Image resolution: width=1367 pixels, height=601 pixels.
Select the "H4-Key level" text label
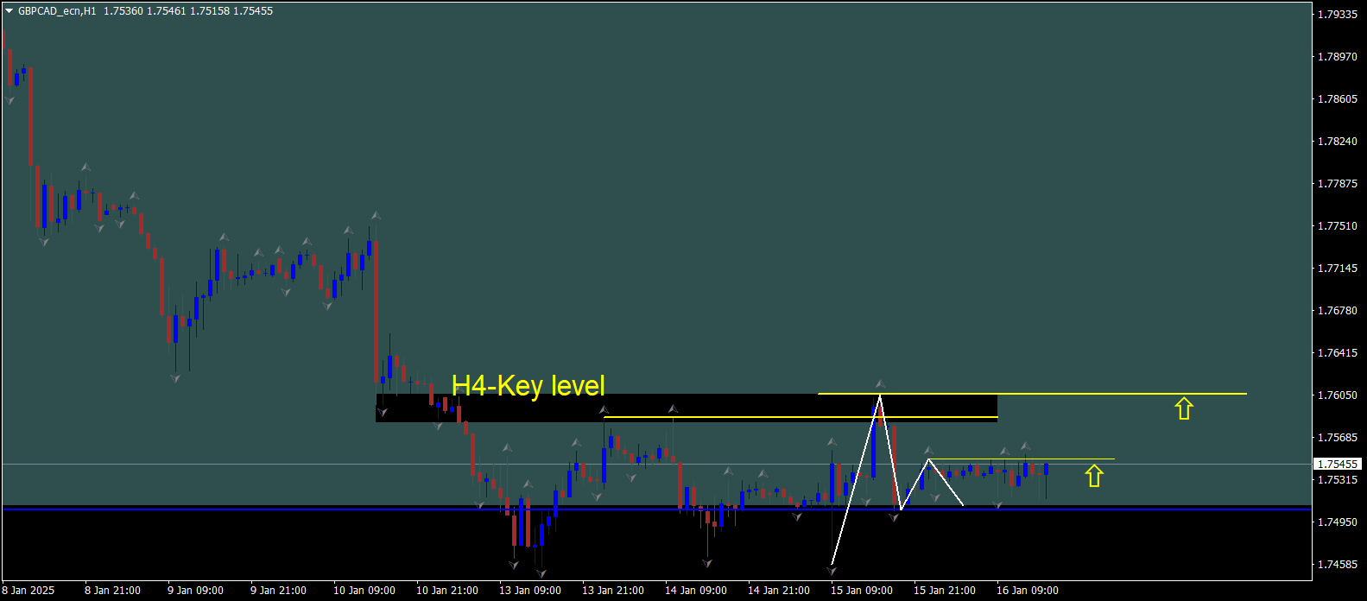click(528, 385)
